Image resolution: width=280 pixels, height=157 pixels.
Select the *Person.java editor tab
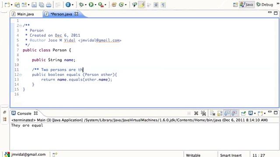[x=61, y=14]
